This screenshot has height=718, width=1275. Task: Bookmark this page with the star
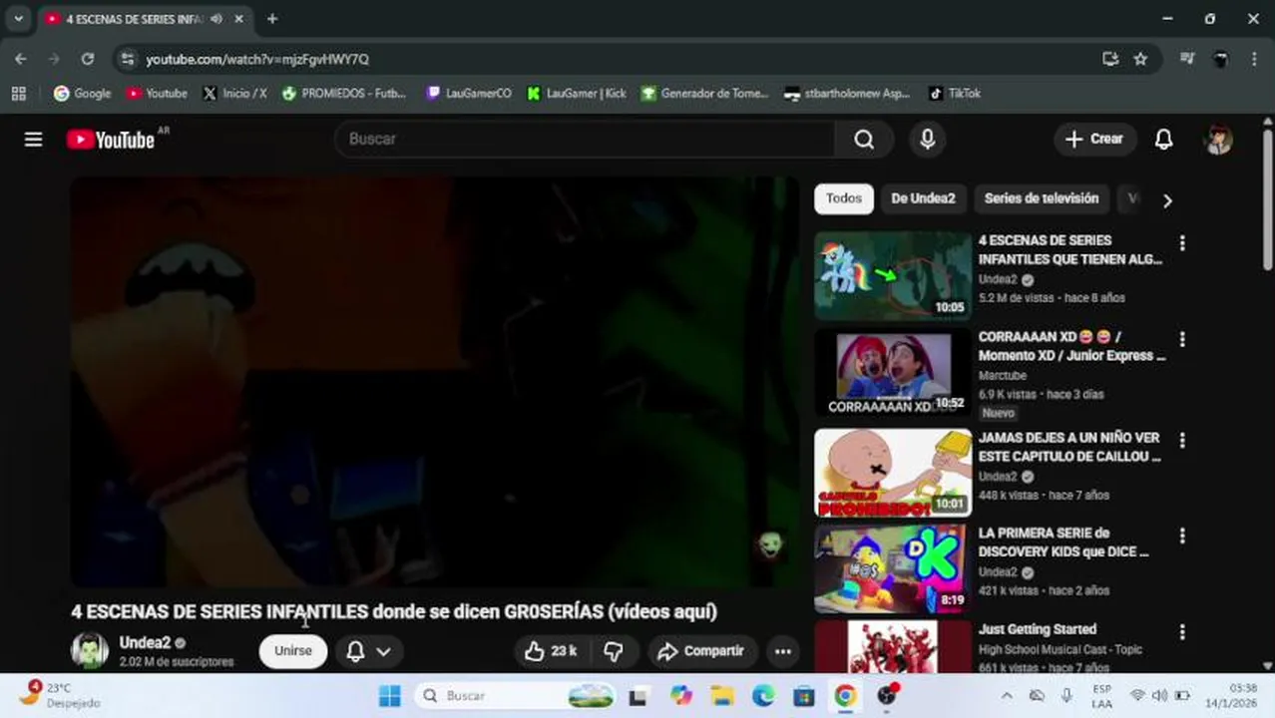1140,59
